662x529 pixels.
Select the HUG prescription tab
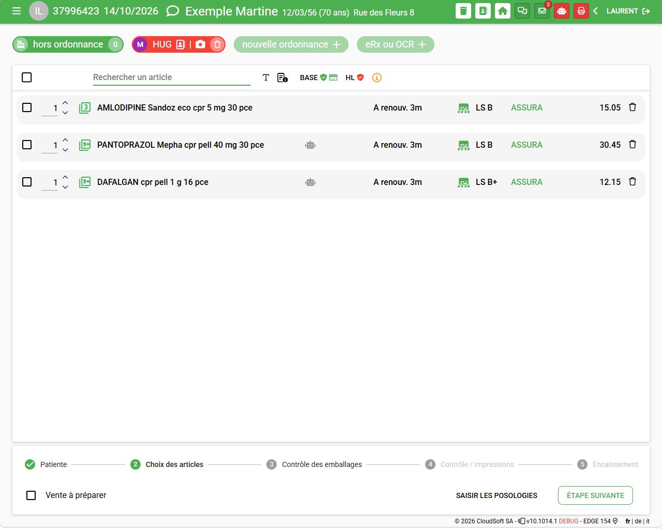(162, 44)
